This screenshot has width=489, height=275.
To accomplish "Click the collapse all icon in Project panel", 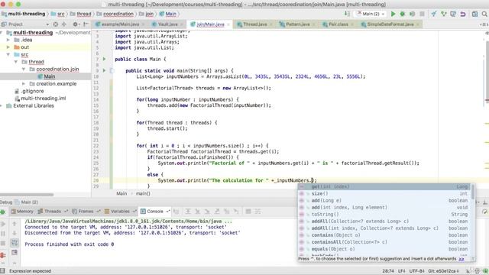I will 64,24.
